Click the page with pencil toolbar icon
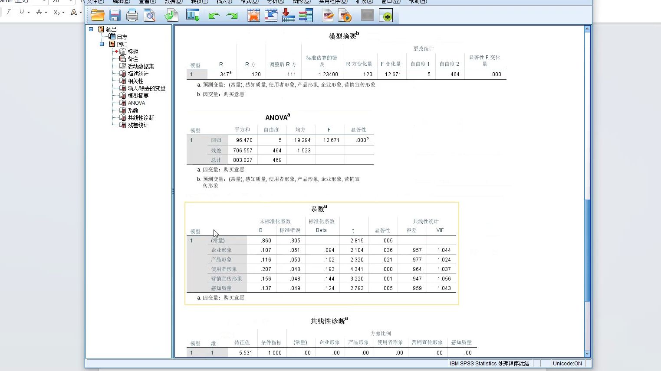Image resolution: width=661 pixels, height=371 pixels. click(328, 16)
